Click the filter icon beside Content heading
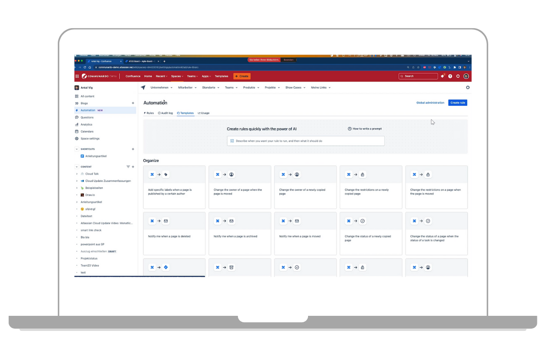This screenshot has width=546, height=359. (128, 167)
